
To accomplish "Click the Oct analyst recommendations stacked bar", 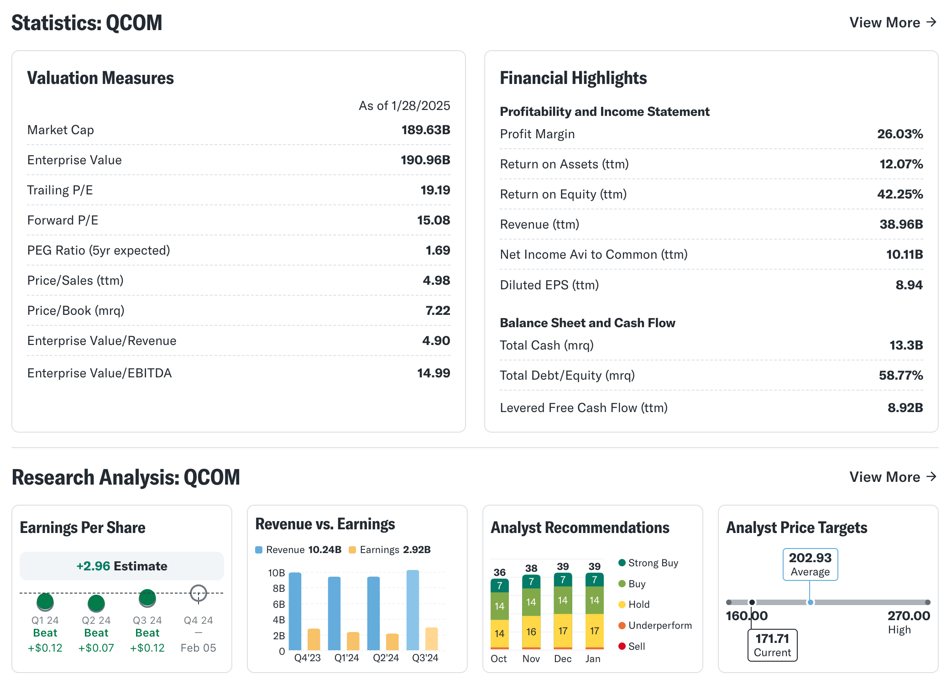I will (499, 614).
